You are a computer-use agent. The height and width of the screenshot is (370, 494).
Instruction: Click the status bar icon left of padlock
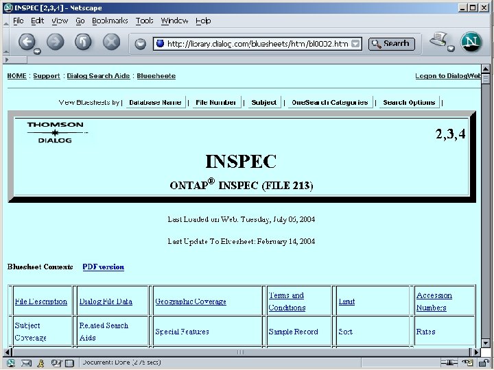tap(467, 363)
